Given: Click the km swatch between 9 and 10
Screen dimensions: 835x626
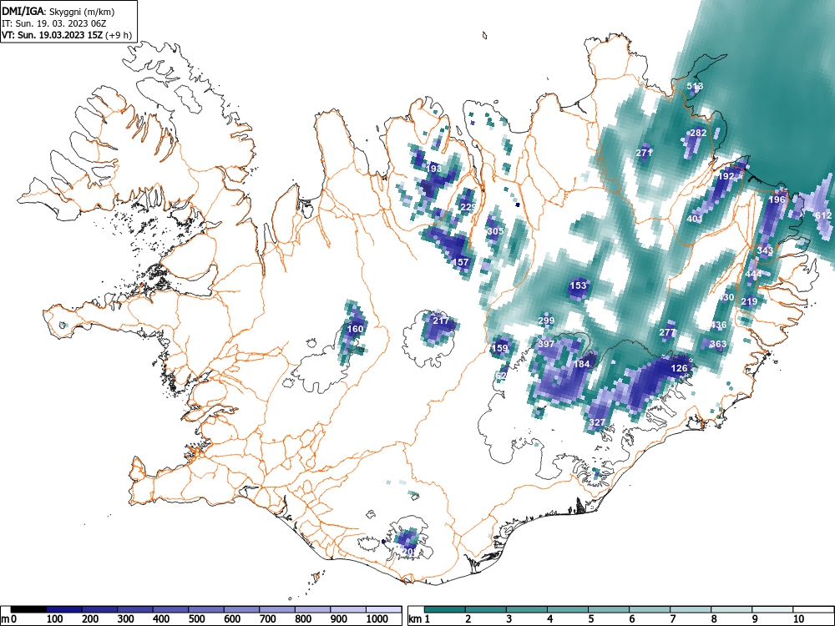Looking at the screenshot, I should (772, 609).
